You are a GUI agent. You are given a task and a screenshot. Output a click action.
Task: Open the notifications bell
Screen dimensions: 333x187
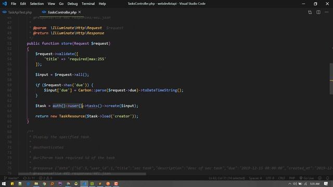[327, 178]
